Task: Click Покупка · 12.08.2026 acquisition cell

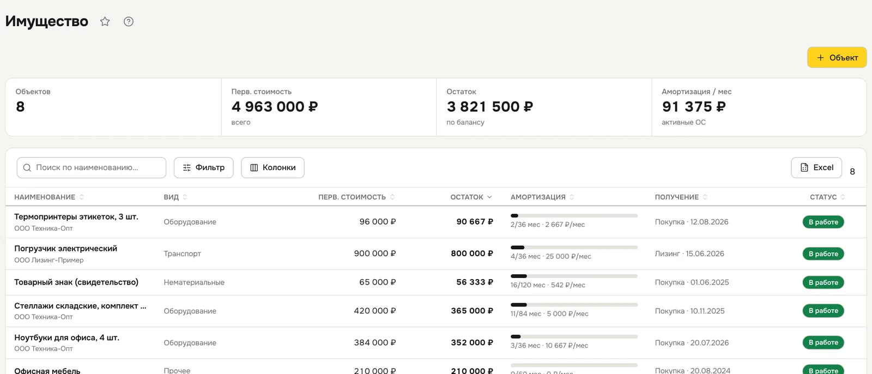Action: point(692,222)
